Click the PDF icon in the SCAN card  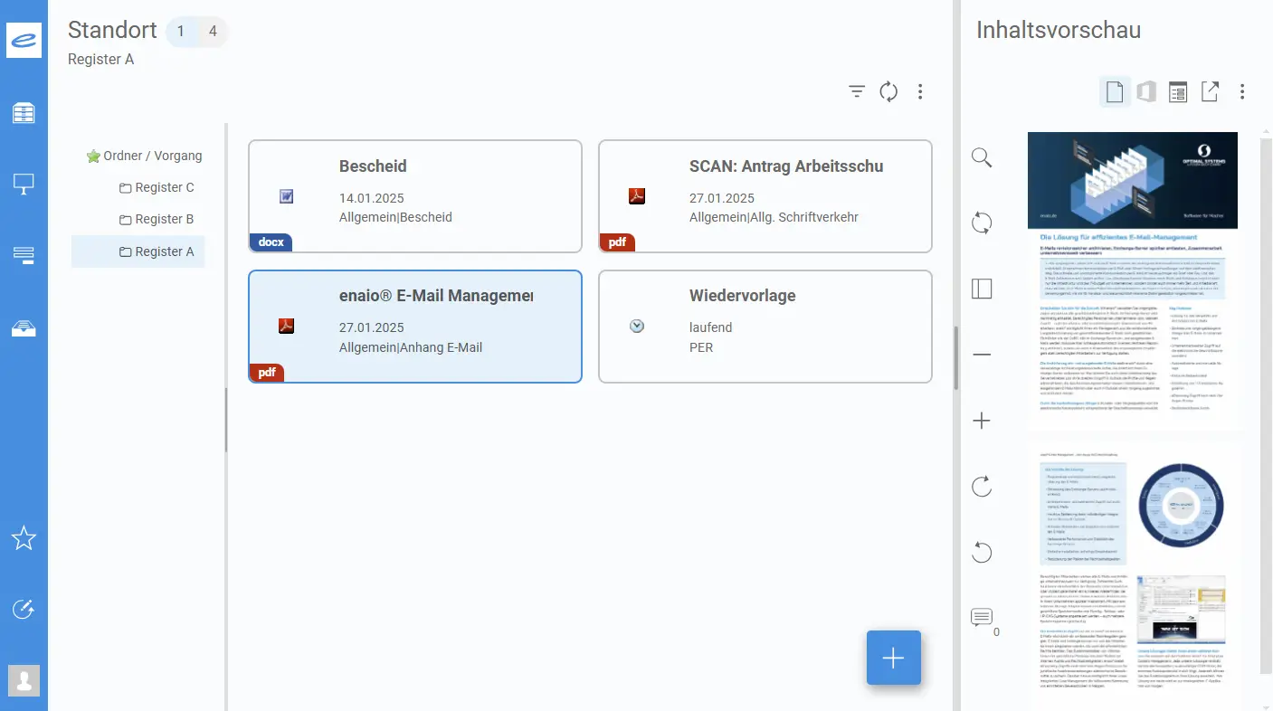pos(637,195)
